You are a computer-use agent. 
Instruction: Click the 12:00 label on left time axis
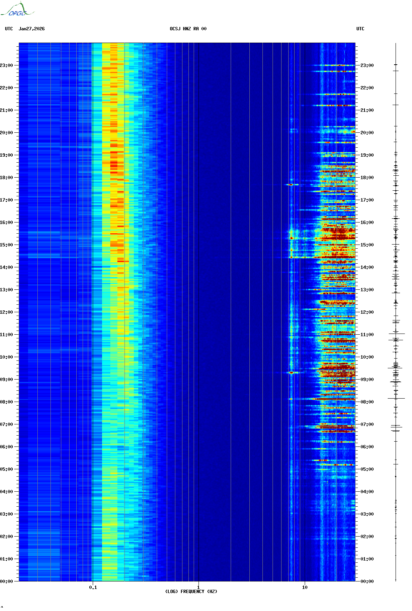(7, 312)
